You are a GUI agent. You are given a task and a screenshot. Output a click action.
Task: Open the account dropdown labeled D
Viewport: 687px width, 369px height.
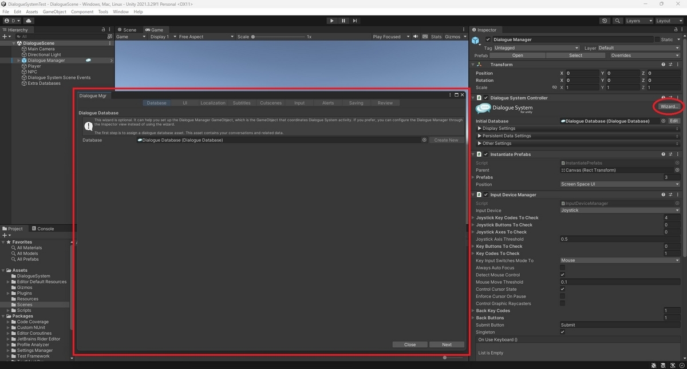12,21
